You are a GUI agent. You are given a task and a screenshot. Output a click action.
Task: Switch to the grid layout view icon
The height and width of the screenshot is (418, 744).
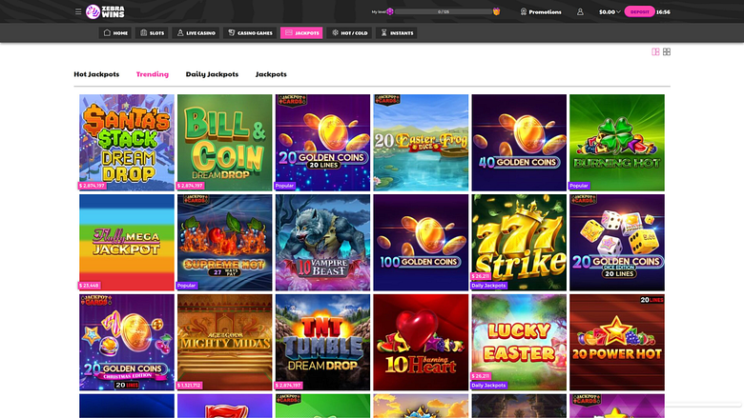pos(667,51)
